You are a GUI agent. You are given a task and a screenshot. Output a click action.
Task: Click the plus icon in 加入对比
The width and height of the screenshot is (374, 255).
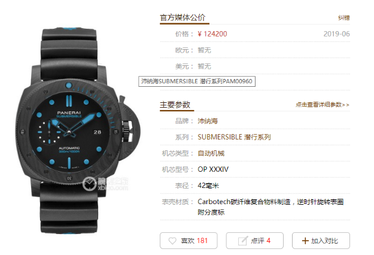[305, 241]
